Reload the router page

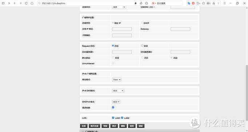point(26,3)
